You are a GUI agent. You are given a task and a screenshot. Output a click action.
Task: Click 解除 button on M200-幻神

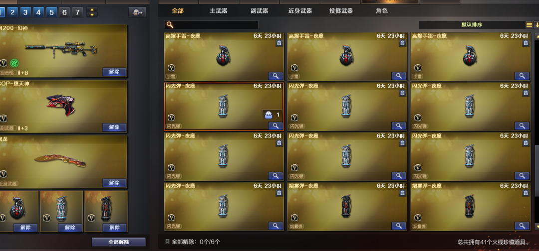[114, 72]
